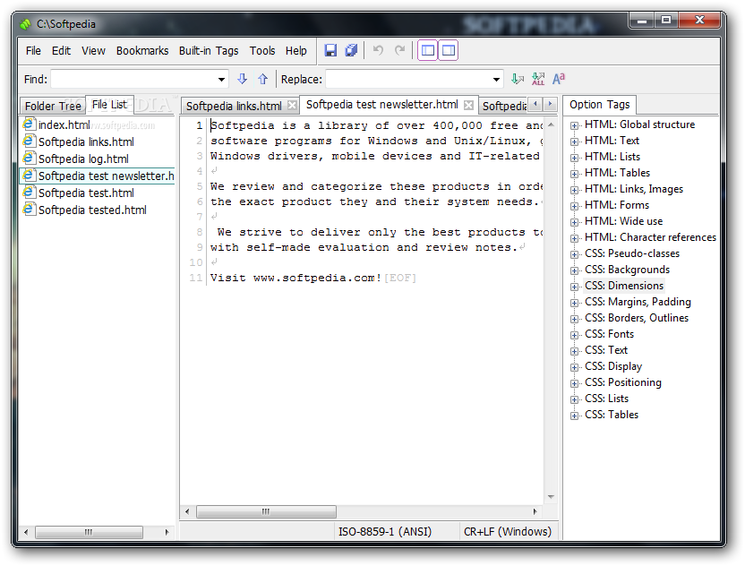Select Softpedia tested.html in file list
The image size is (745, 566).
pyautogui.click(x=92, y=210)
